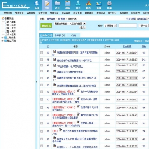Viewport: 149px width, 149px height.
Task: Check the box for row ID 96
Action: [x=42, y=71]
